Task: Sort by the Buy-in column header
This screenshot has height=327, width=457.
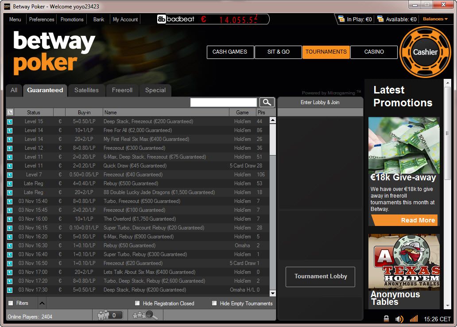Action: click(84, 112)
